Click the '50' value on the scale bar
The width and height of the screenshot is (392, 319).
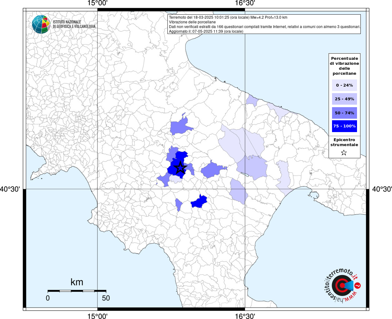pyautogui.click(x=106, y=298)
